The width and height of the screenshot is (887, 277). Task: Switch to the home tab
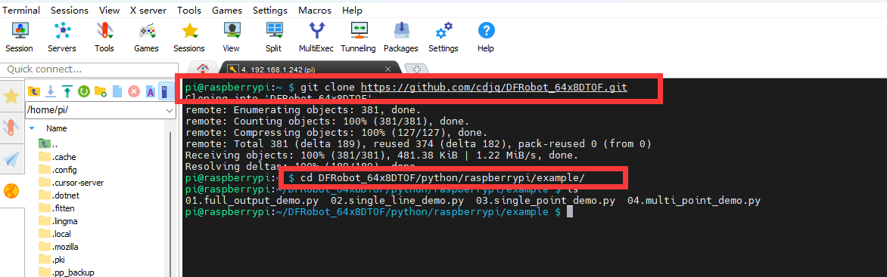tap(202, 68)
